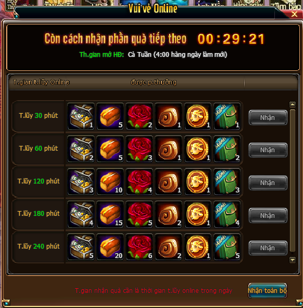303x308 pixels.
Task: Claim the 30 phút reward with Nhận button
Action: pyautogui.click(x=268, y=117)
